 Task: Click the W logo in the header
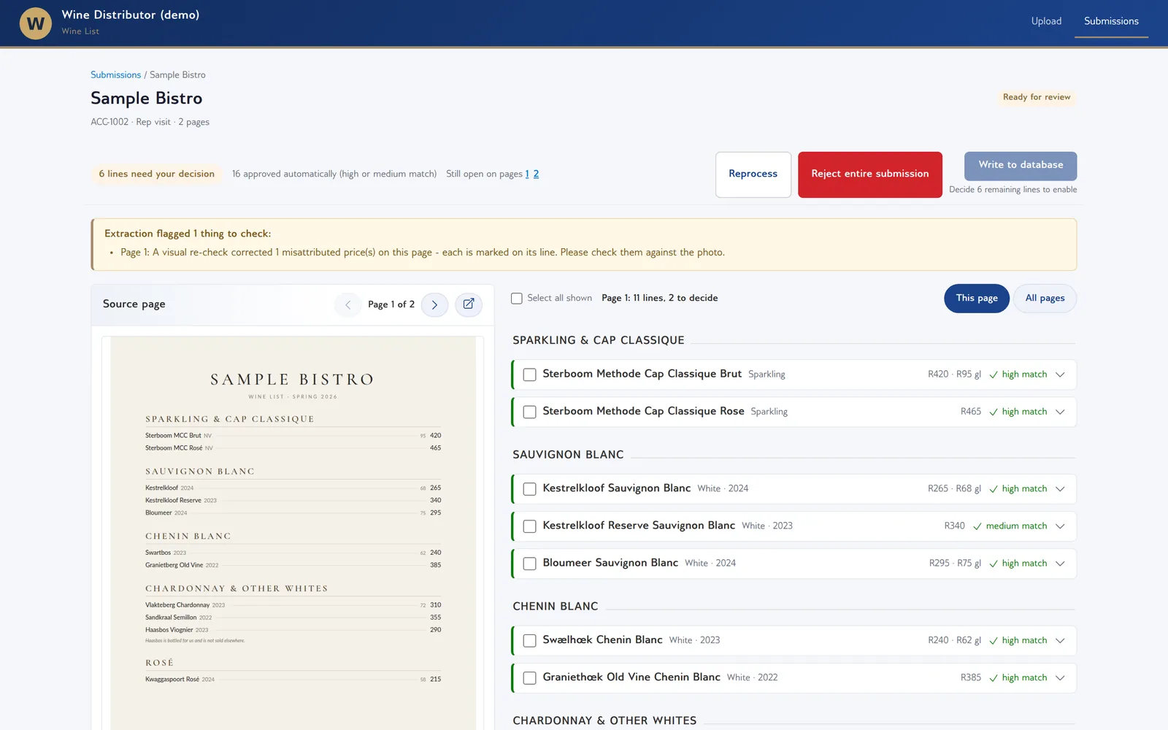[35, 23]
